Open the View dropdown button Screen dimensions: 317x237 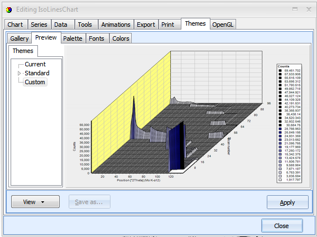click(x=35, y=202)
